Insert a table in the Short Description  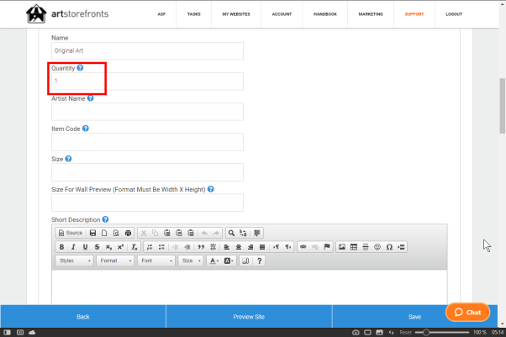pyautogui.click(x=353, y=247)
